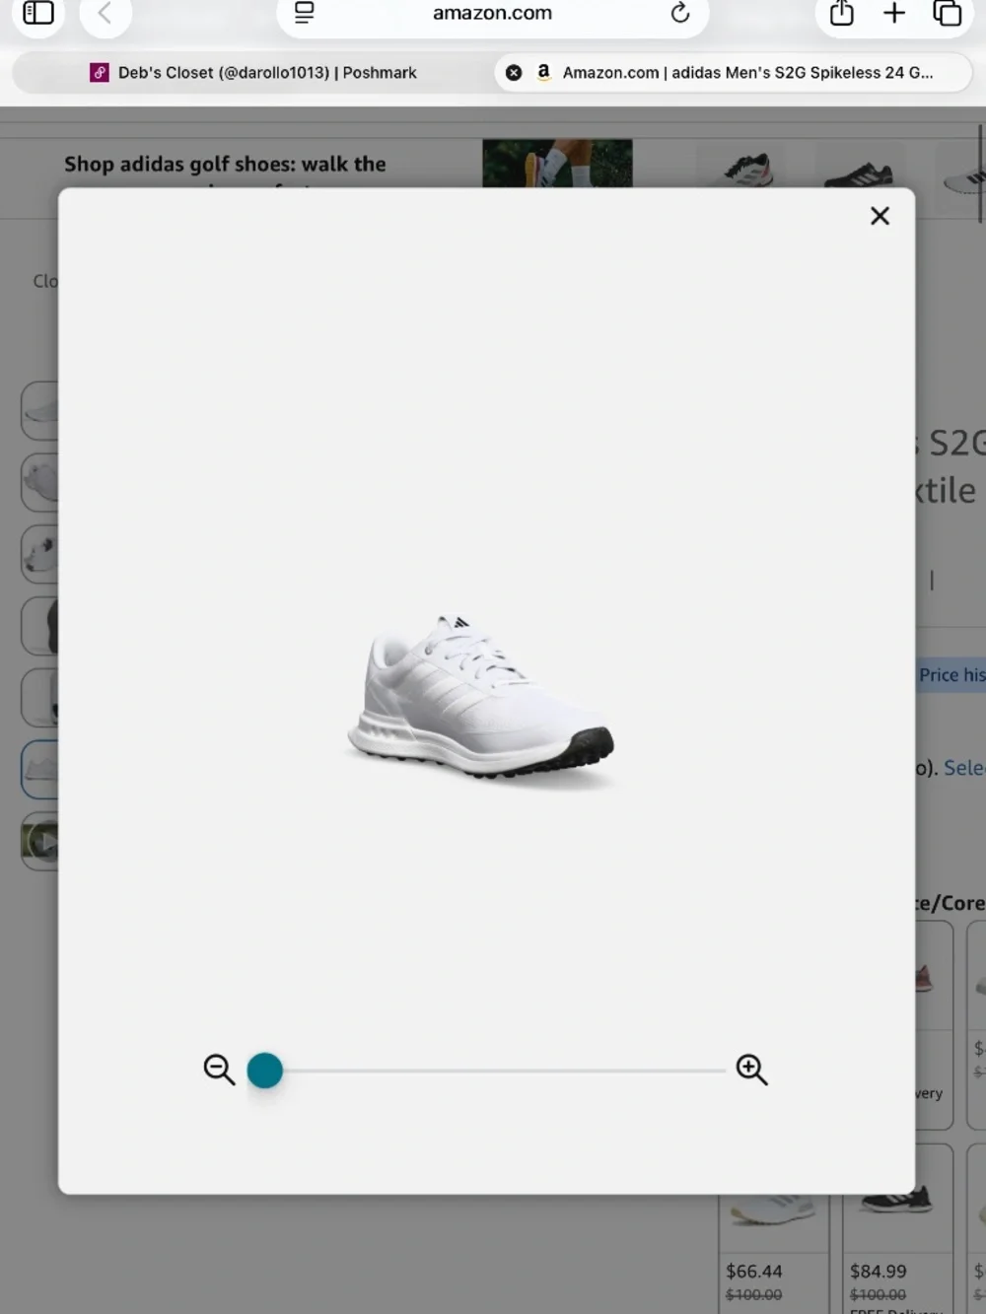Screen dimensions: 986x1314
Task: Click the teal zoom slider handle
Action: click(264, 1071)
